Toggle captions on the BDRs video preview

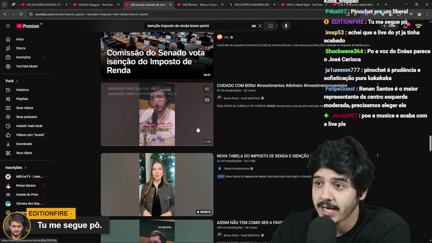tap(207, 100)
